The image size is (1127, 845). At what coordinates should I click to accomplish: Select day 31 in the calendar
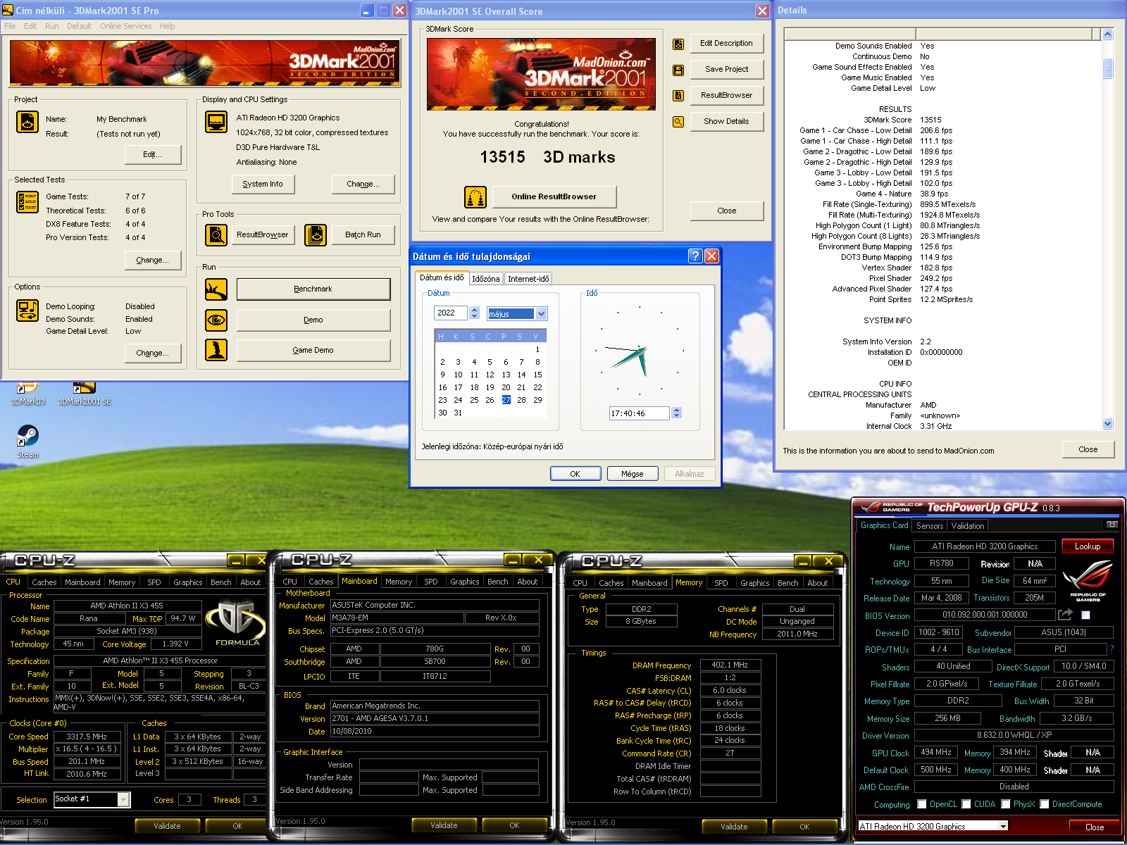coord(458,413)
